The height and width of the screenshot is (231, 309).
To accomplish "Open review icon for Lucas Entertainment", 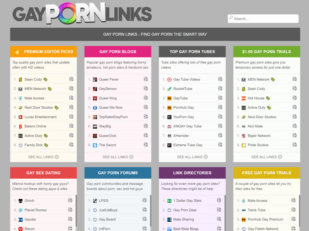I will pyautogui.click(x=71, y=117).
